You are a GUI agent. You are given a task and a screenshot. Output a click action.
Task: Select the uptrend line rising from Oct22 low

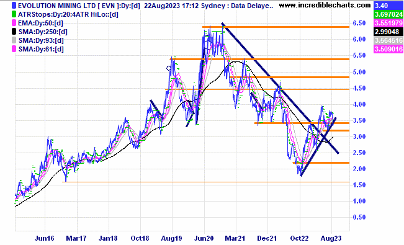[x=318, y=147]
